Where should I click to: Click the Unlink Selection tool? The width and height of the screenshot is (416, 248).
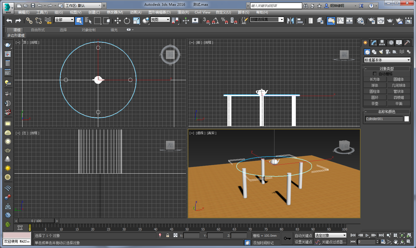pos(38,20)
